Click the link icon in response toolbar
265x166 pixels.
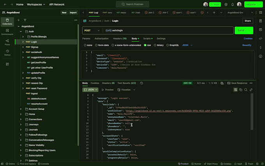(x=251, y=90)
